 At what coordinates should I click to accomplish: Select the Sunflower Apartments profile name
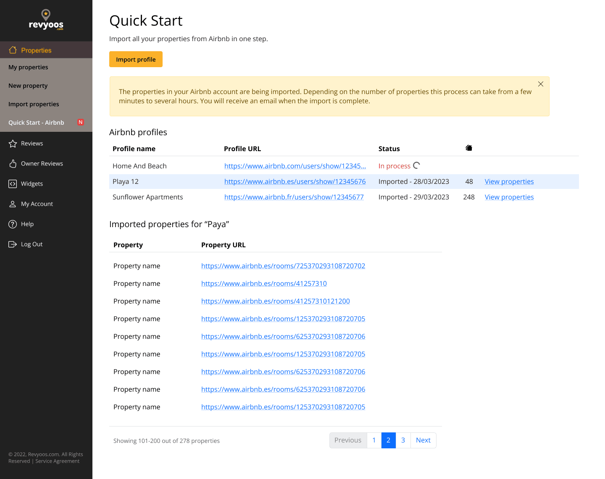(x=148, y=197)
